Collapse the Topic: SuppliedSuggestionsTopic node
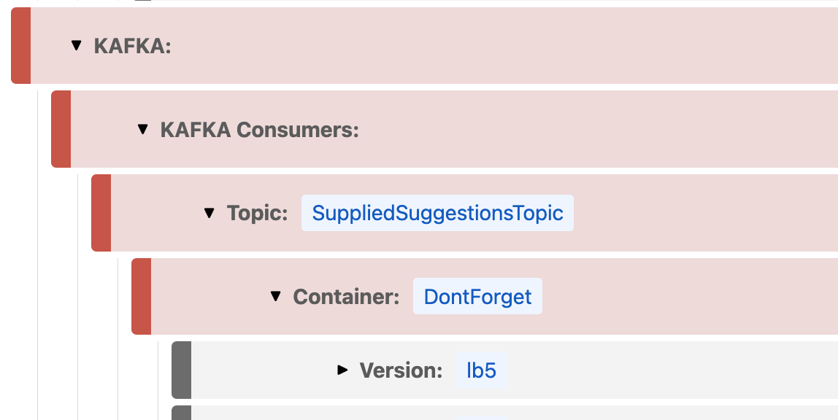 209,213
